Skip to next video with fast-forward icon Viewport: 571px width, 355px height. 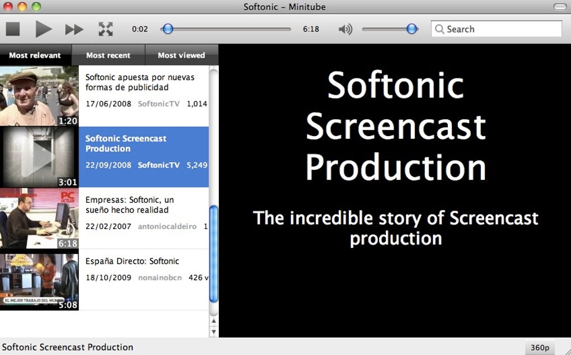point(74,29)
